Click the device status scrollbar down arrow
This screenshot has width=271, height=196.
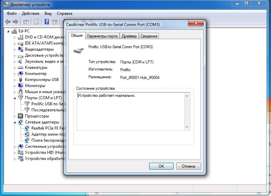pyautogui.click(x=187, y=127)
